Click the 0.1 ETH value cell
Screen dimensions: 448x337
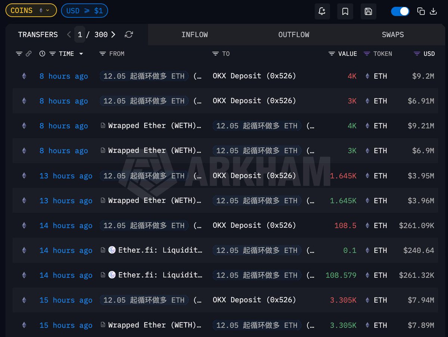point(350,250)
